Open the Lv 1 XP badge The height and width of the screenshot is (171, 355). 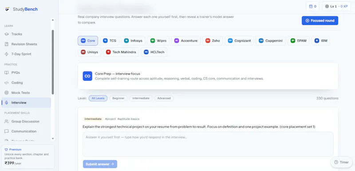(x=336, y=6)
